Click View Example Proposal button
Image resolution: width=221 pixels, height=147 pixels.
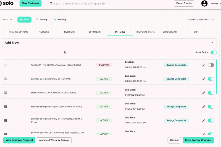click(x=19, y=140)
